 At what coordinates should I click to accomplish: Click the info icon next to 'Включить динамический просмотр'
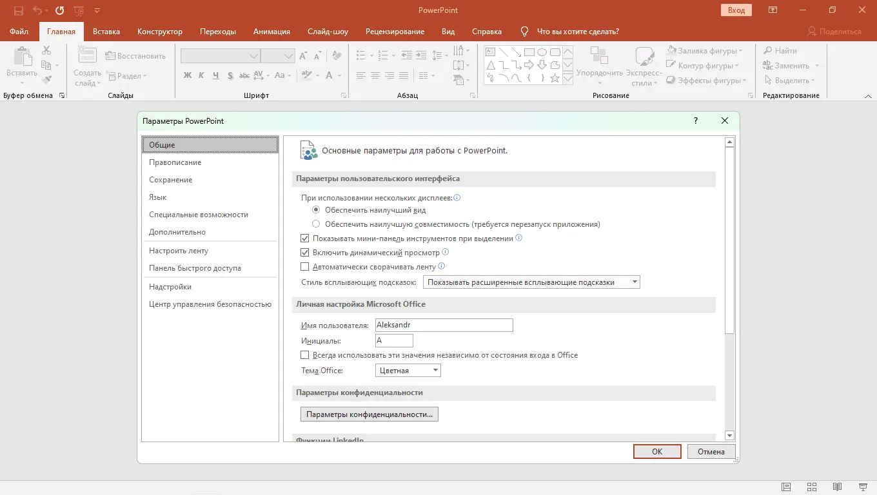coord(445,253)
